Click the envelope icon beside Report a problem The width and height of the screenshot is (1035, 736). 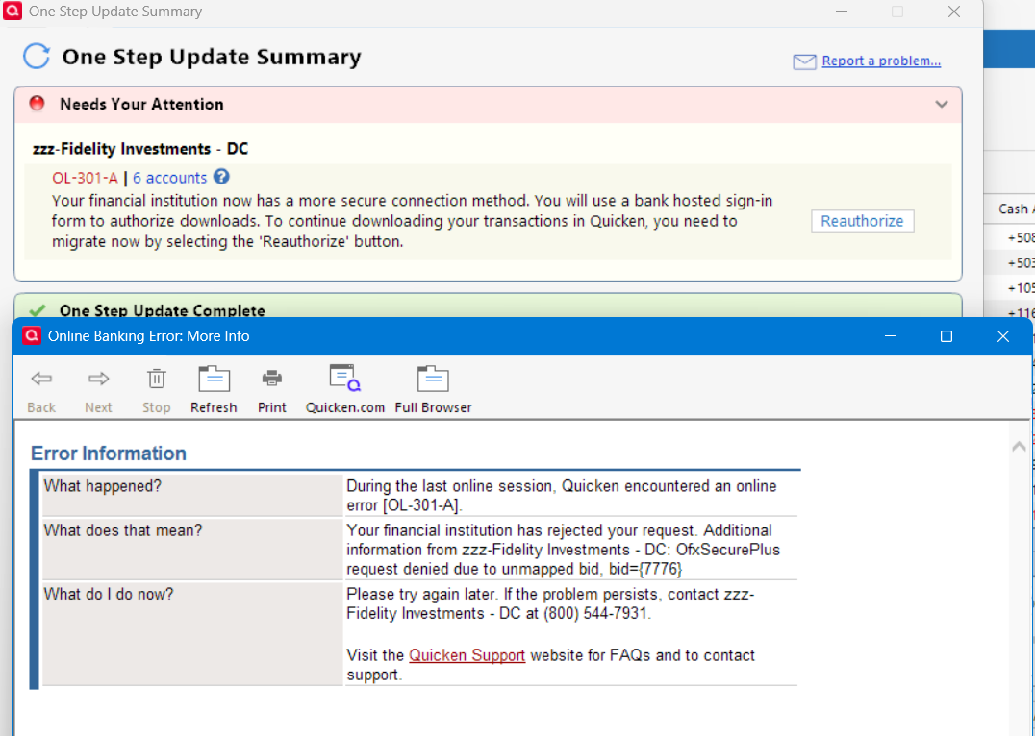tap(805, 62)
